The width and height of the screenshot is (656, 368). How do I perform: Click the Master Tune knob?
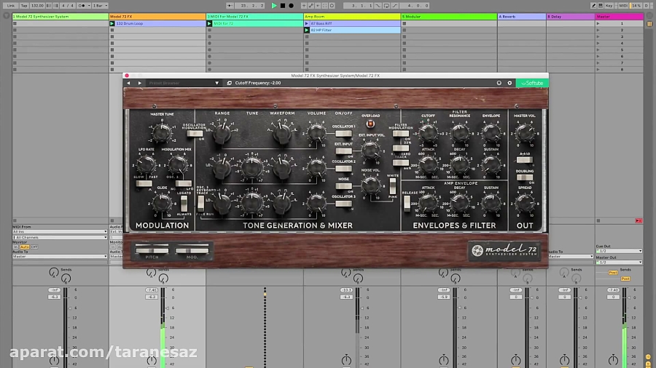tap(162, 132)
